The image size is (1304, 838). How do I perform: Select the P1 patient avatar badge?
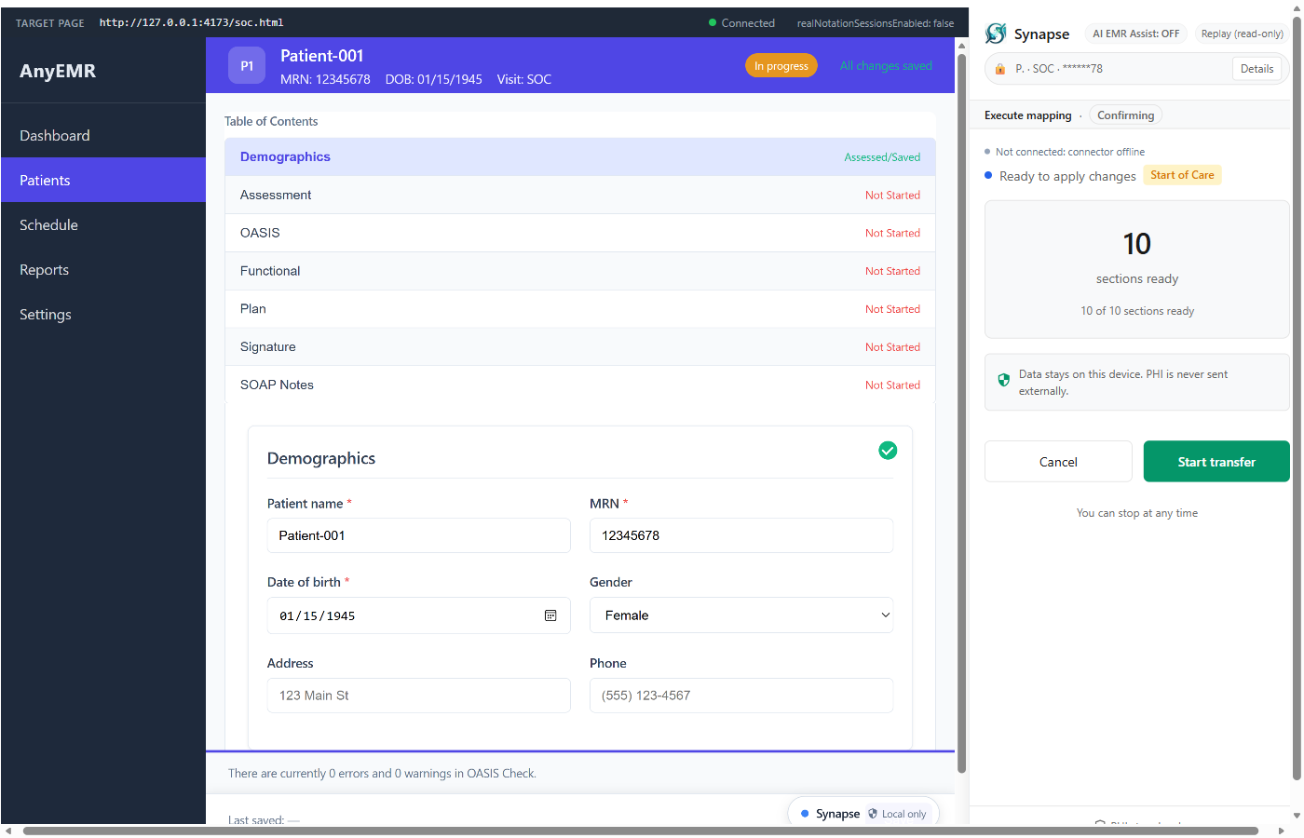(x=246, y=65)
